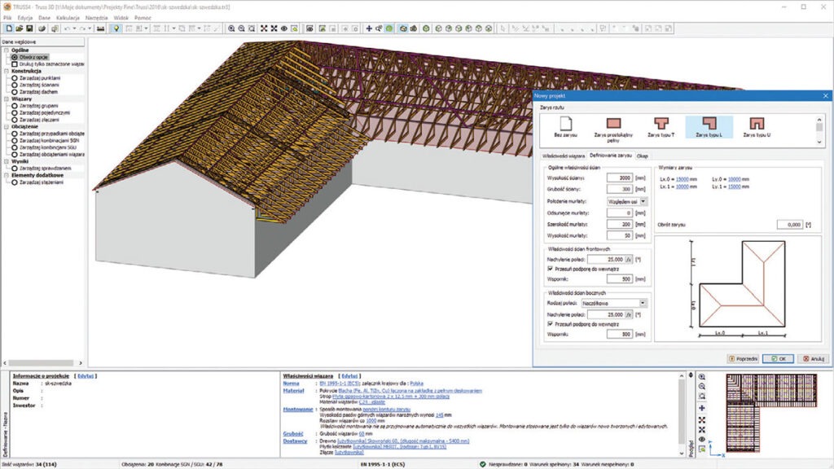The width and height of the screenshot is (834, 469).
Task: Click the Poprzedni button
Action: tap(743, 359)
